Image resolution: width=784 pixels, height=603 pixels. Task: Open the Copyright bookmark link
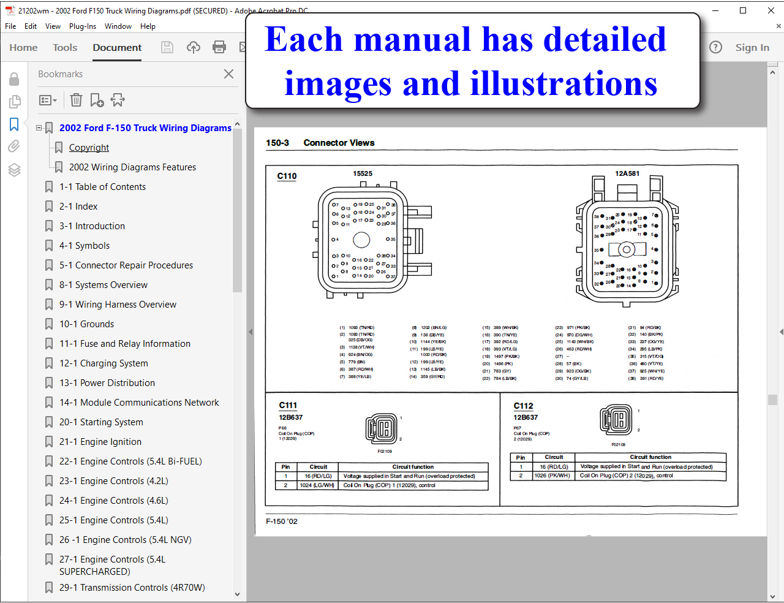89,148
